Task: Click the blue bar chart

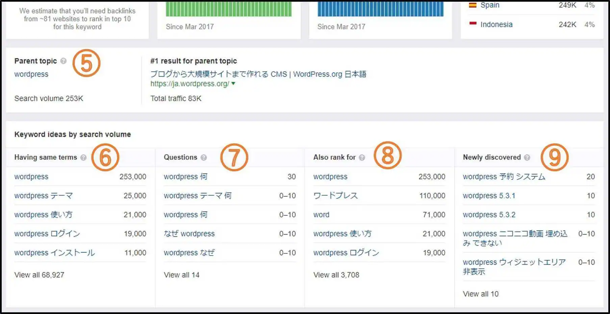Action: [380, 9]
